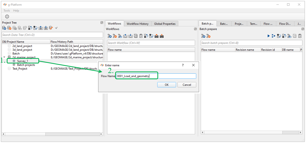The image size is (306, 143).
Task: Click the add workflow icon in Workflows toolbar
Action: pyautogui.click(x=109, y=36)
